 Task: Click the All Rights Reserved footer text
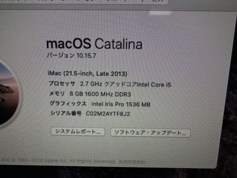click(92, 161)
